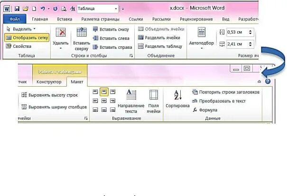
Task: Open Word Help question mark icon
Action: 268,81
